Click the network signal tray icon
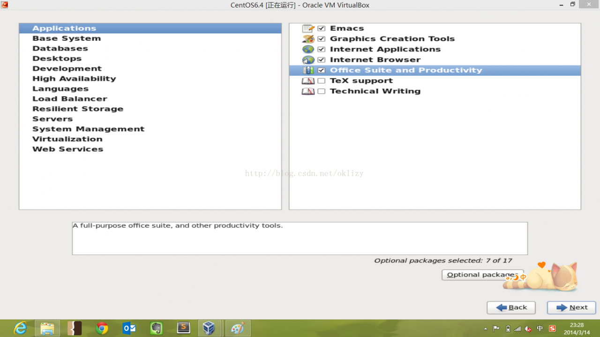This screenshot has height=337, width=600. tap(517, 329)
